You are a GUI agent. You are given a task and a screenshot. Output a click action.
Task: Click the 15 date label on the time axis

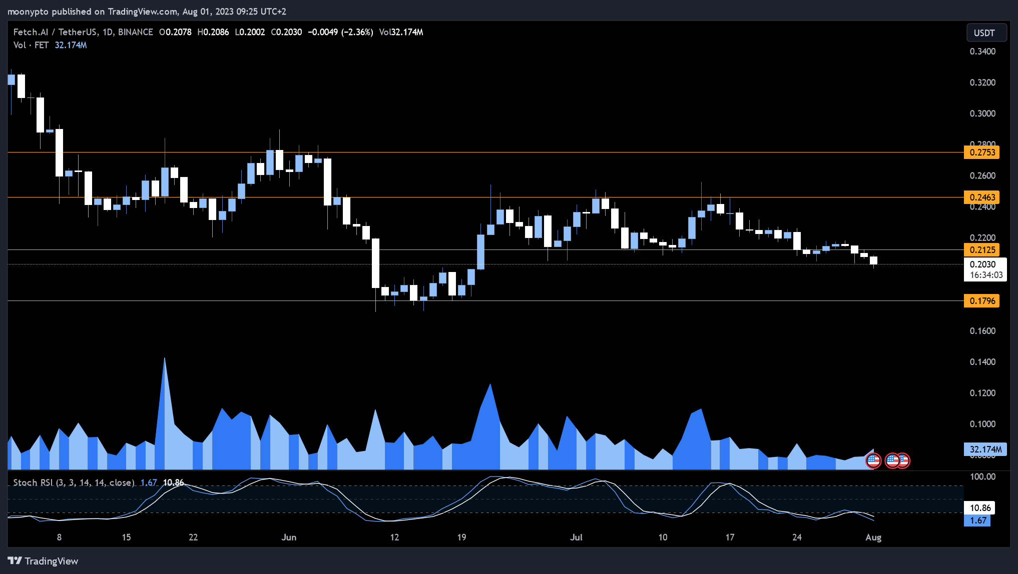coord(126,537)
